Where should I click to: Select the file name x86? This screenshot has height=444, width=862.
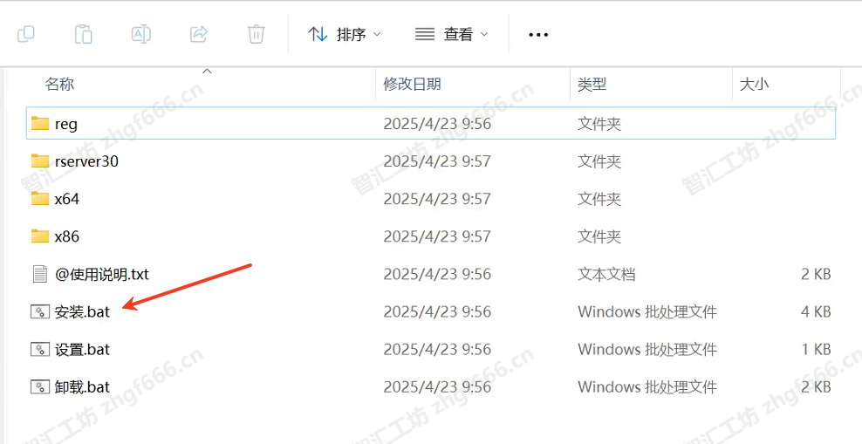(67, 236)
